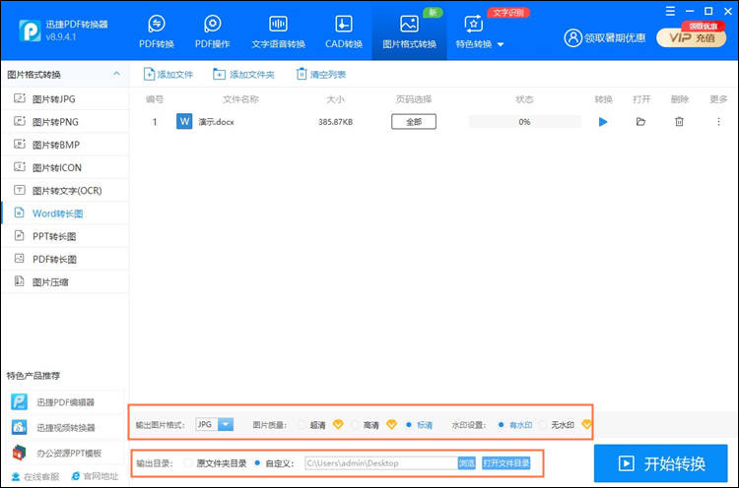Select the 图片格式转换 tab
Image resolution: width=739 pixels, height=488 pixels.
pos(409,31)
